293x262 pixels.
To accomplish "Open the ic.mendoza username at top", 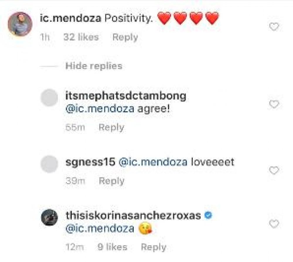I will pyautogui.click(x=70, y=19).
